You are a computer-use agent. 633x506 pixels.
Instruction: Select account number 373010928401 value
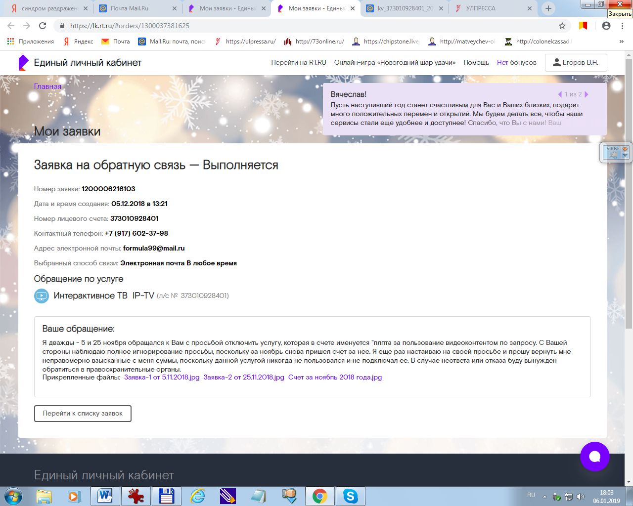coord(135,218)
